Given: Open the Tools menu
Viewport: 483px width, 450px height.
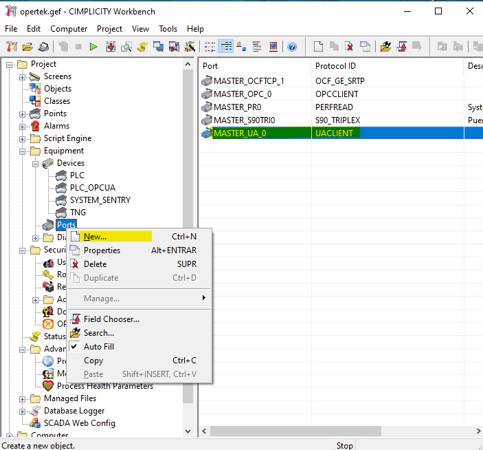Looking at the screenshot, I should [x=168, y=29].
